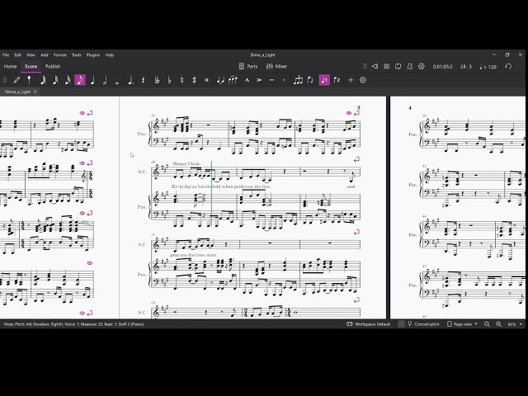Open the add toolbar plus button
Viewport: 528px width, 396px height.
pyautogui.click(x=351, y=80)
